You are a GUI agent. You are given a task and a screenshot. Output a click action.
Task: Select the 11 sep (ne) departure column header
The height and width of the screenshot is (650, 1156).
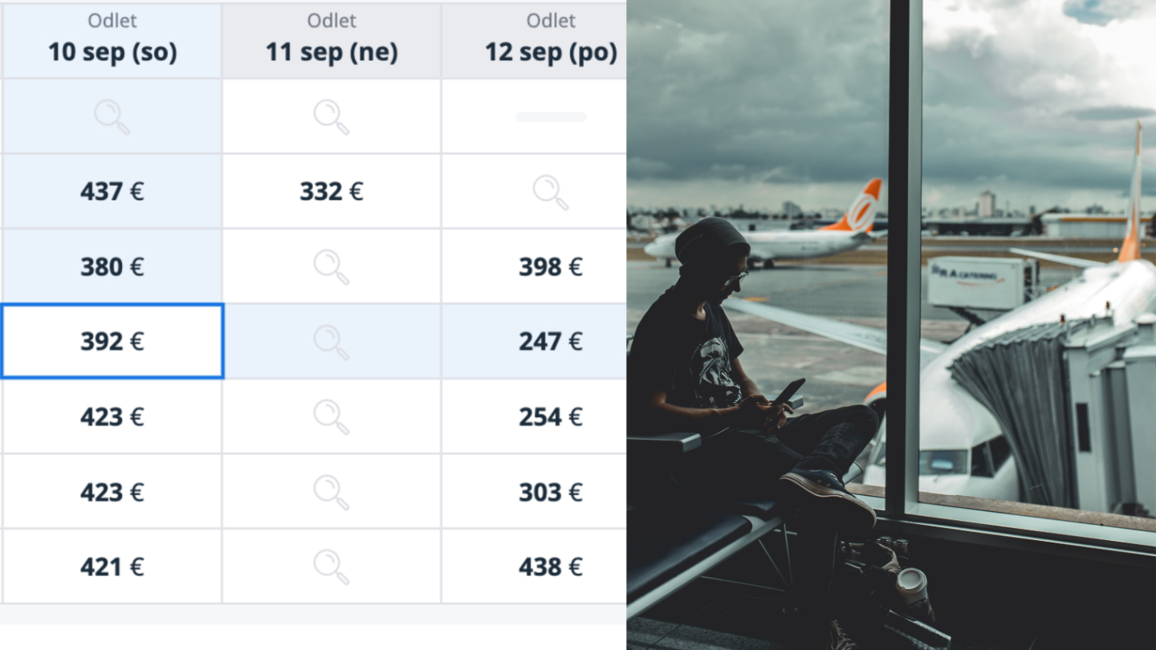coord(331,42)
